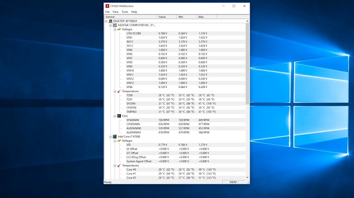Collapse the Intel Core i7 6700K node
This screenshot has width=354, height=198.
pos(110,137)
